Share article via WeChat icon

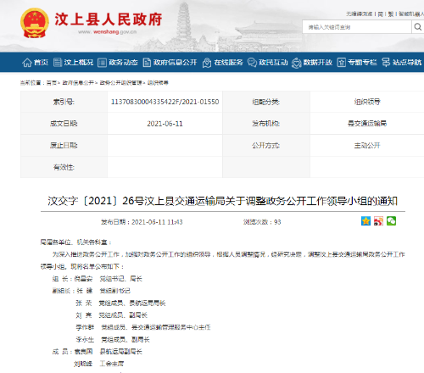pyautogui.click(x=391, y=221)
